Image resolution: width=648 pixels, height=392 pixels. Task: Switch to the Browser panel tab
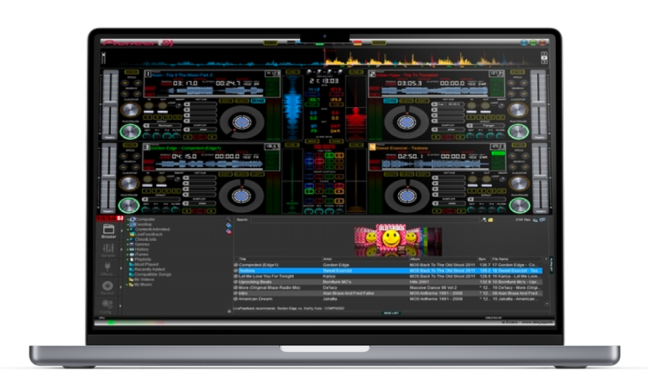[108, 231]
